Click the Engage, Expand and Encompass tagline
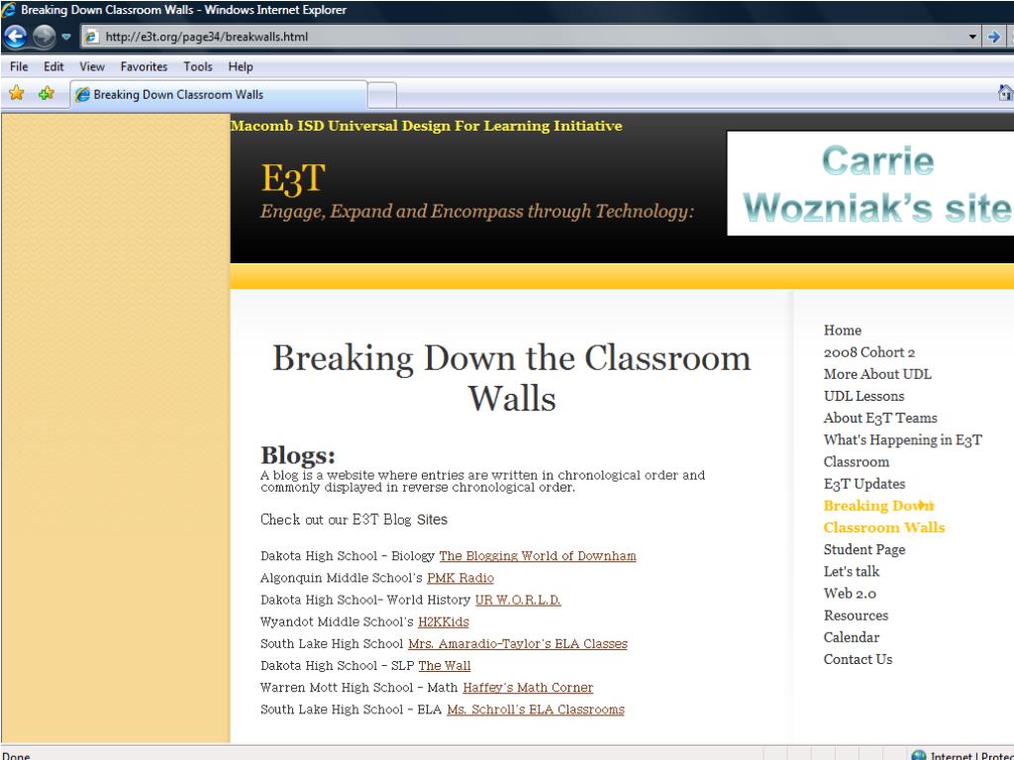Screen dimensions: 1014x760 (x=476, y=212)
